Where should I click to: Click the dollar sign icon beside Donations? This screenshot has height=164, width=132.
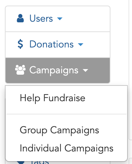(20, 44)
